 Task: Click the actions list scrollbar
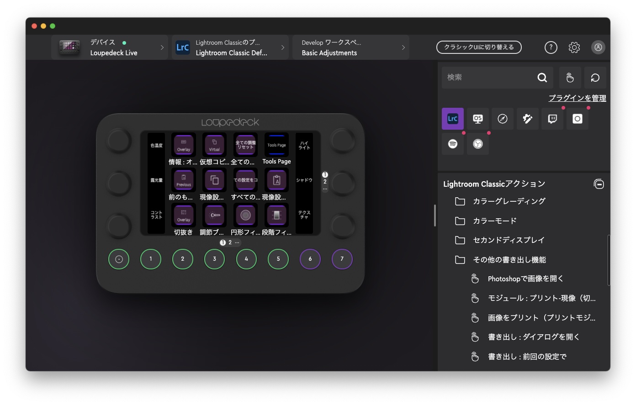pyautogui.click(x=609, y=260)
